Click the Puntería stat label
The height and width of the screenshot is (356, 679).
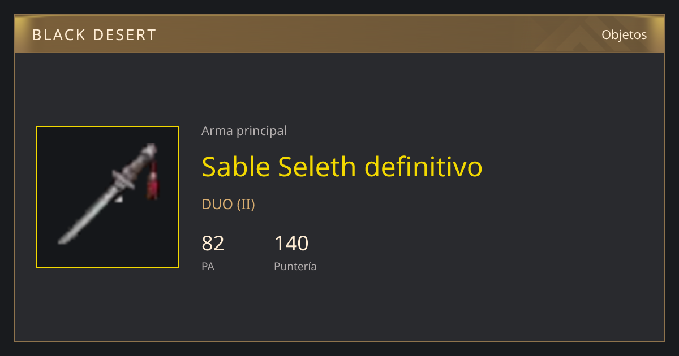295,266
